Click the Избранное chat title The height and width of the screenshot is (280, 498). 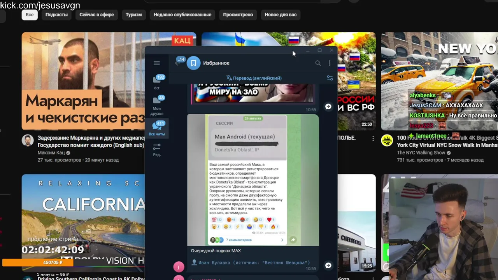click(x=216, y=63)
